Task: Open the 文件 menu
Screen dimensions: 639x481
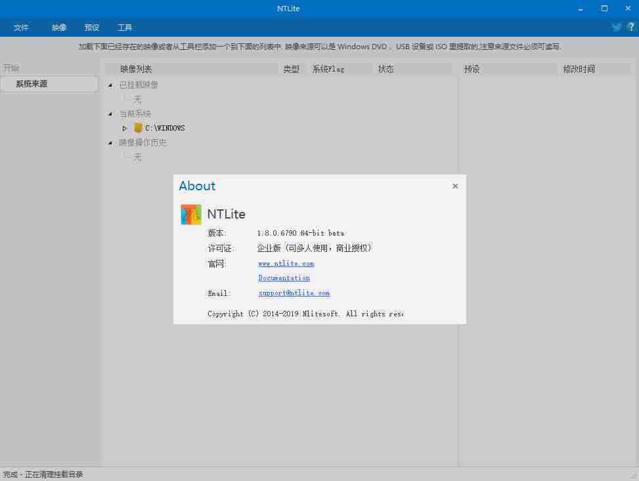Action: coord(21,28)
